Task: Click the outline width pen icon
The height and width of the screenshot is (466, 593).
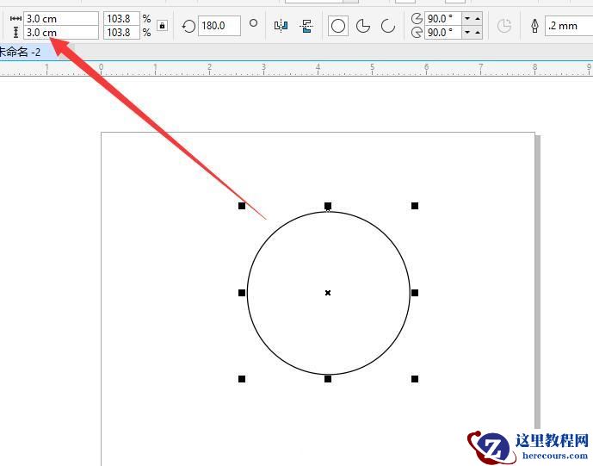Action: [x=534, y=26]
